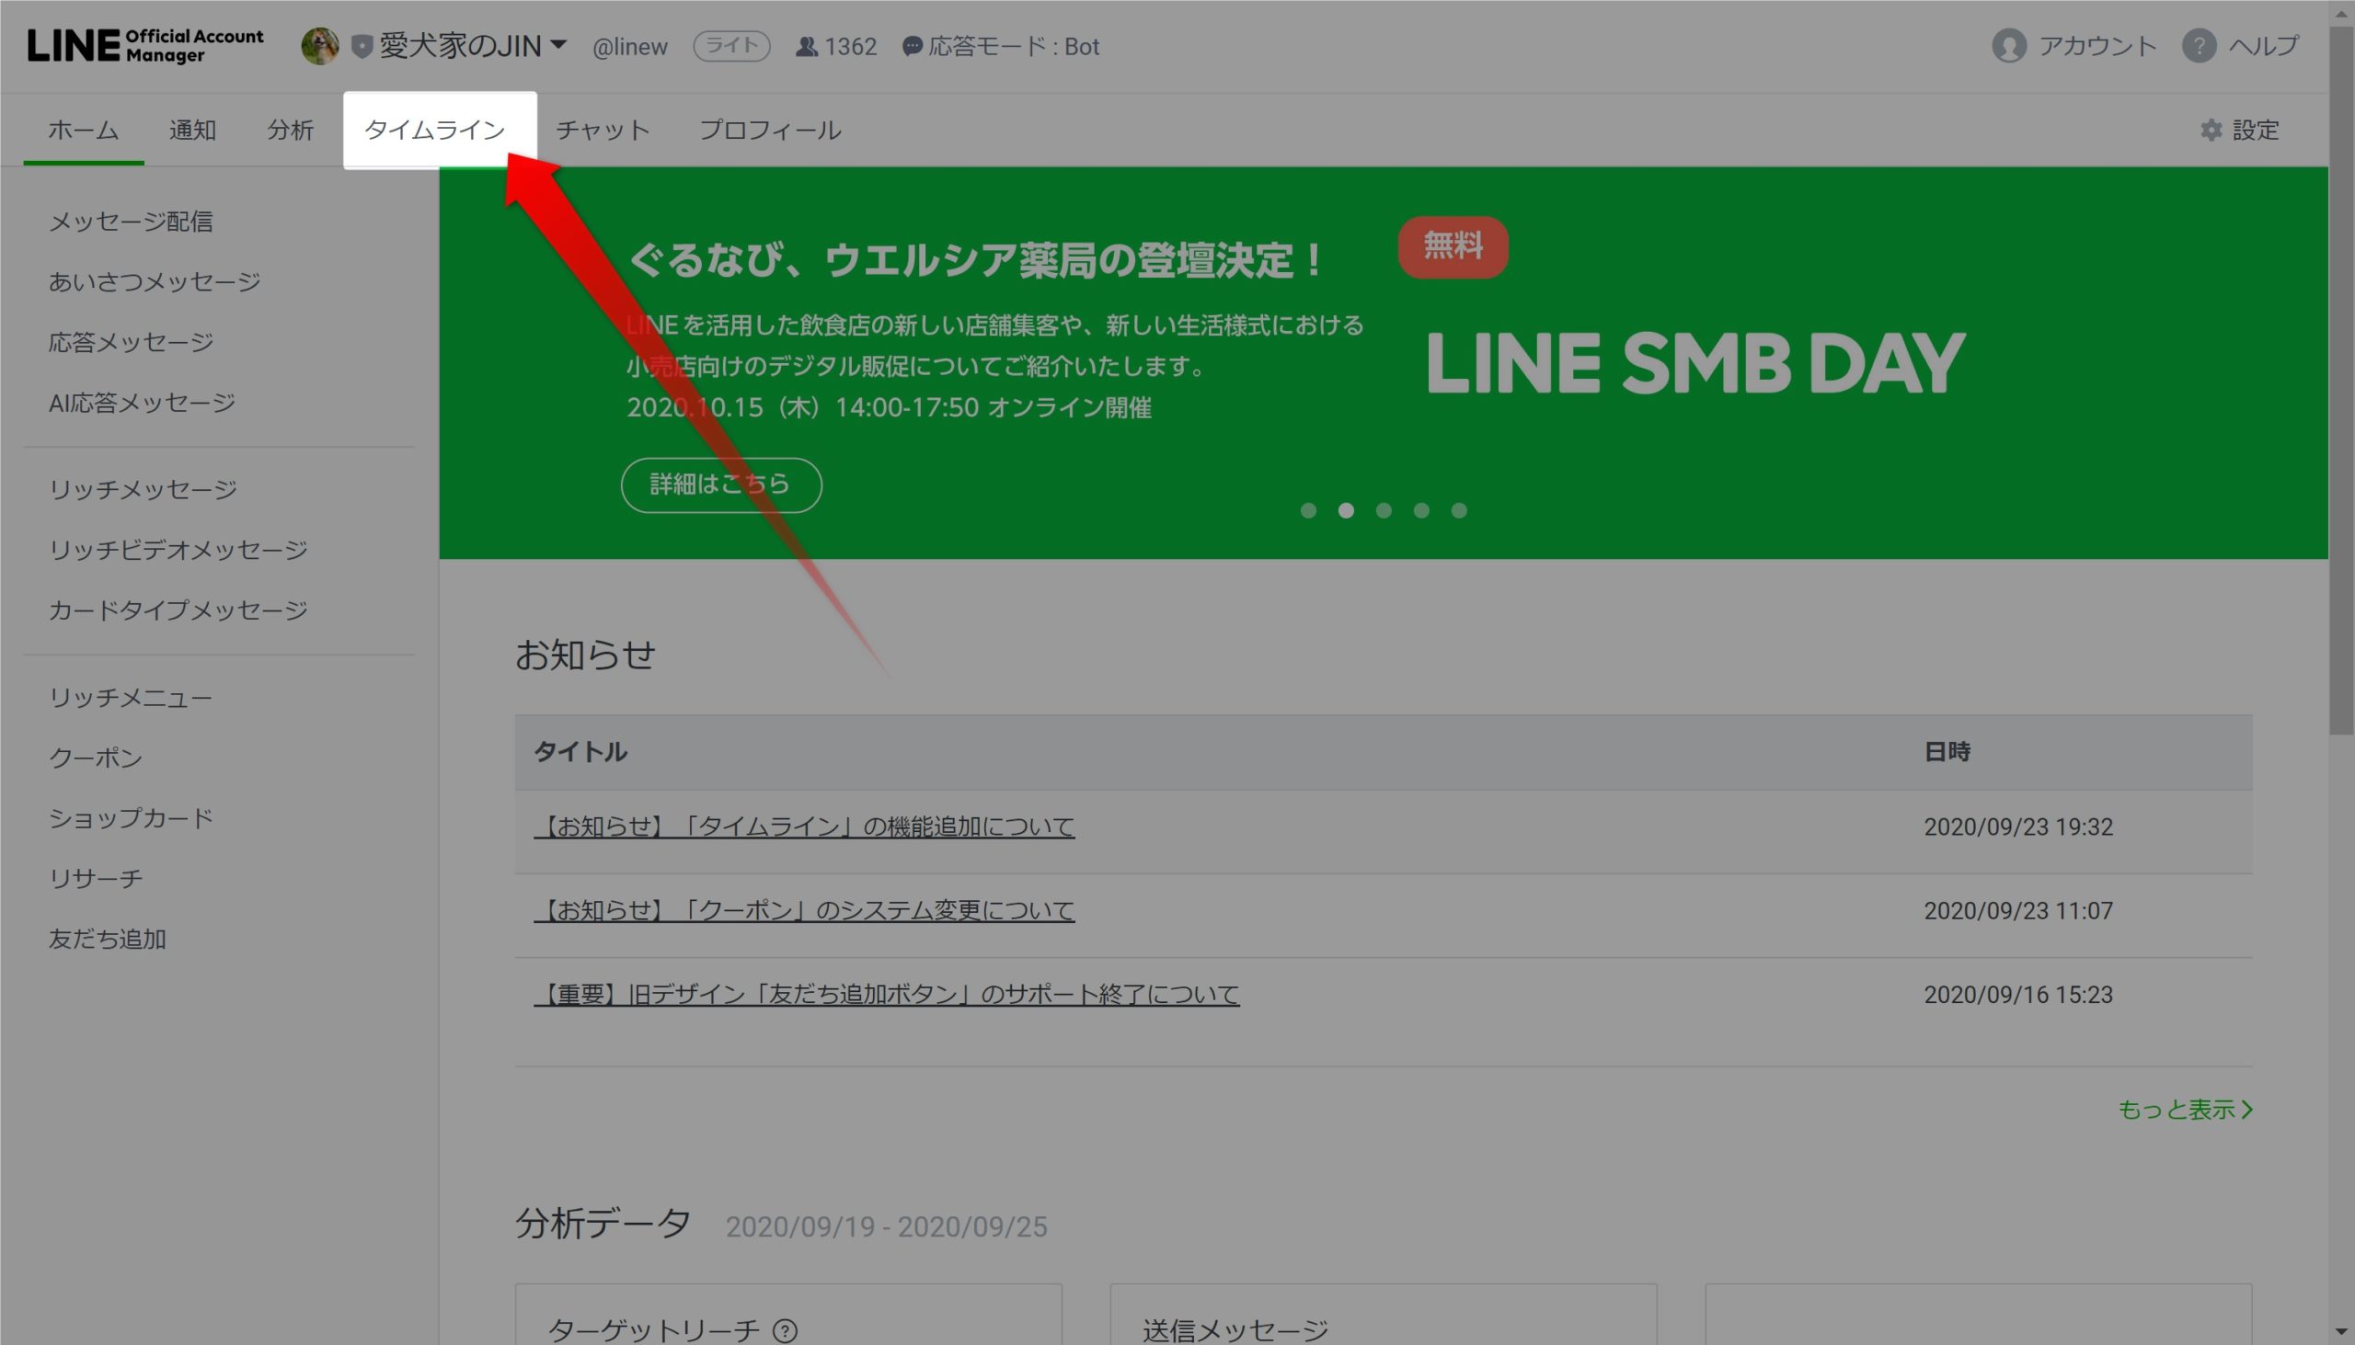Click the 日時 column header
This screenshot has height=1345, width=2355.
(1947, 752)
